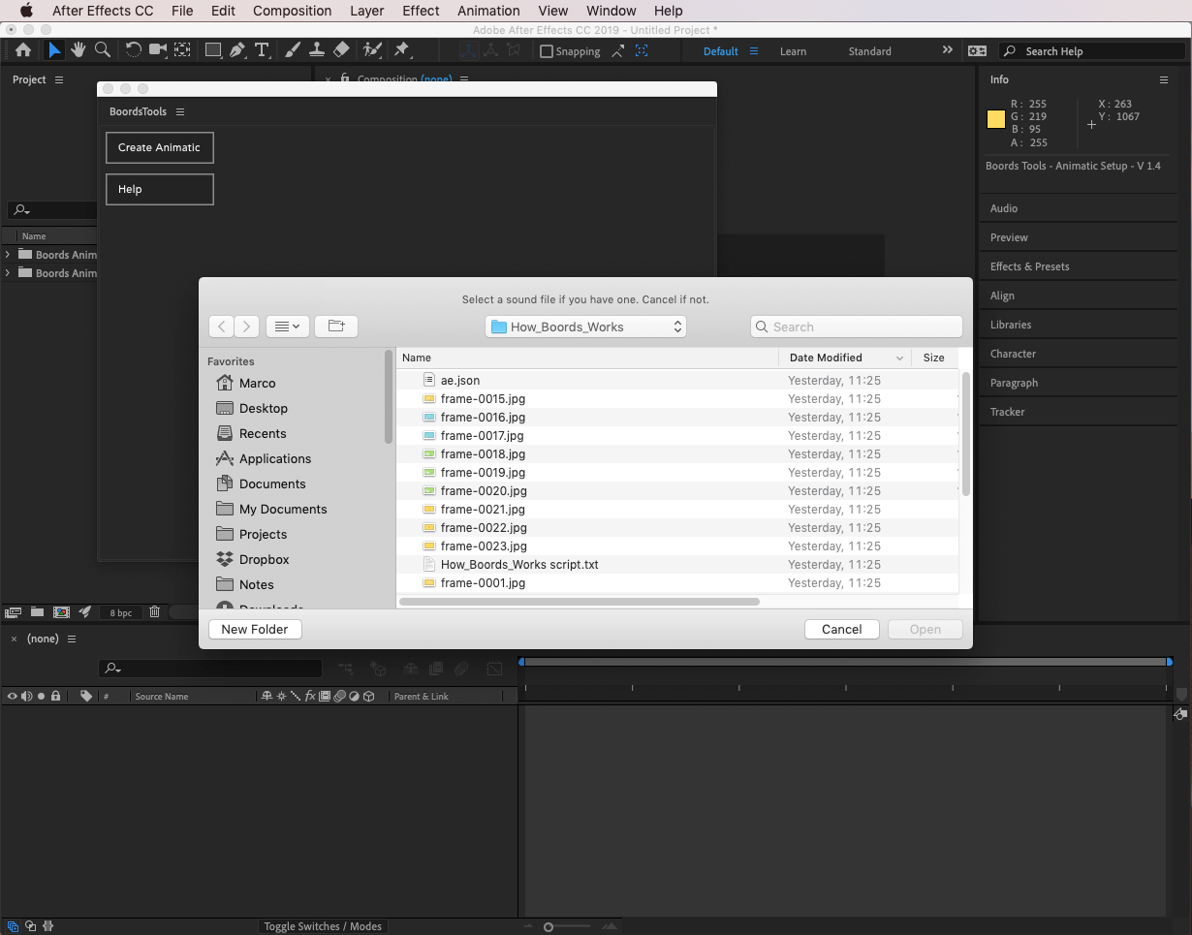Open the Default workspace menu icon
Image resolution: width=1192 pixels, height=935 pixels.
coord(754,51)
